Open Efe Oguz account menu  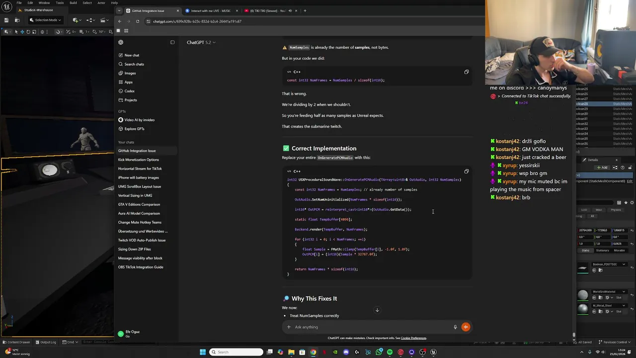pyautogui.click(x=147, y=334)
